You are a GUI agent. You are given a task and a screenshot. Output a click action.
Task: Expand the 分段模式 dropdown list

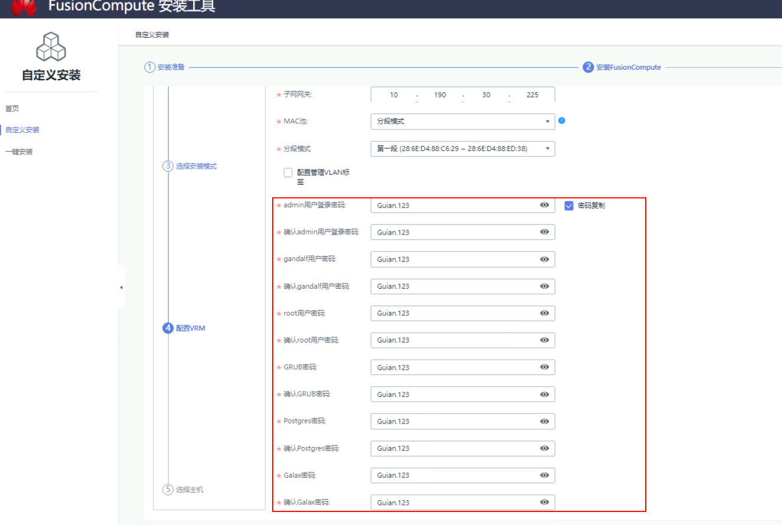(463, 149)
